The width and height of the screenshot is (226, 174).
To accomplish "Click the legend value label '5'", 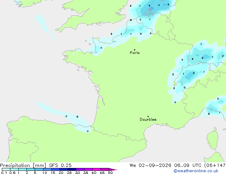I will [x=35, y=173].
